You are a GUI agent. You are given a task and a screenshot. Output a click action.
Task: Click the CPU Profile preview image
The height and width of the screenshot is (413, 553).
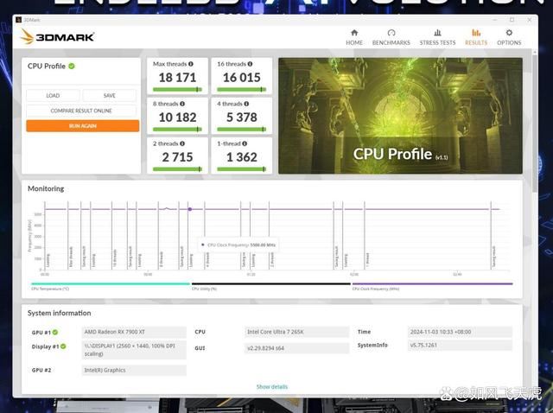click(x=400, y=116)
